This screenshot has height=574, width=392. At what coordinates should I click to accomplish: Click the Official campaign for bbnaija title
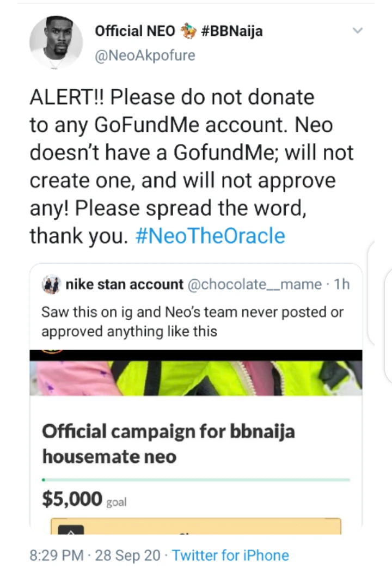point(169,443)
